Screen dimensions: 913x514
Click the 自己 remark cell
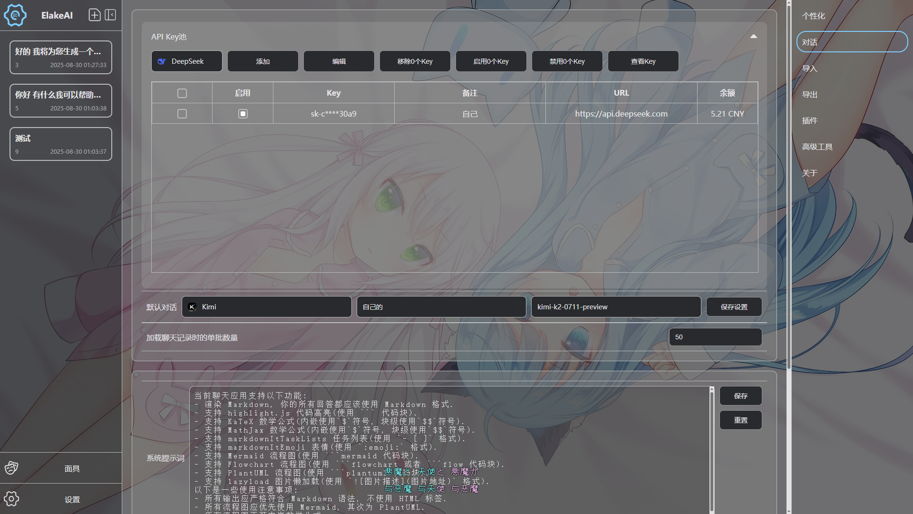point(470,114)
